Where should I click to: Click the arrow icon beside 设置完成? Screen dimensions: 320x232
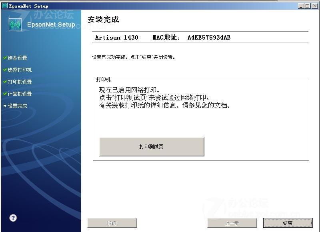pos(5,106)
